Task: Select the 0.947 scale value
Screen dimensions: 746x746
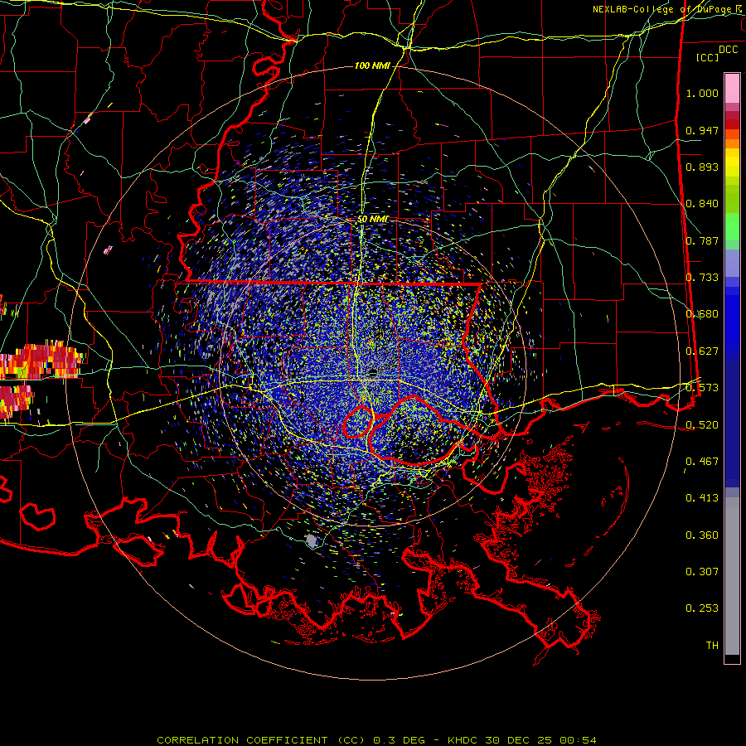Action: point(702,130)
